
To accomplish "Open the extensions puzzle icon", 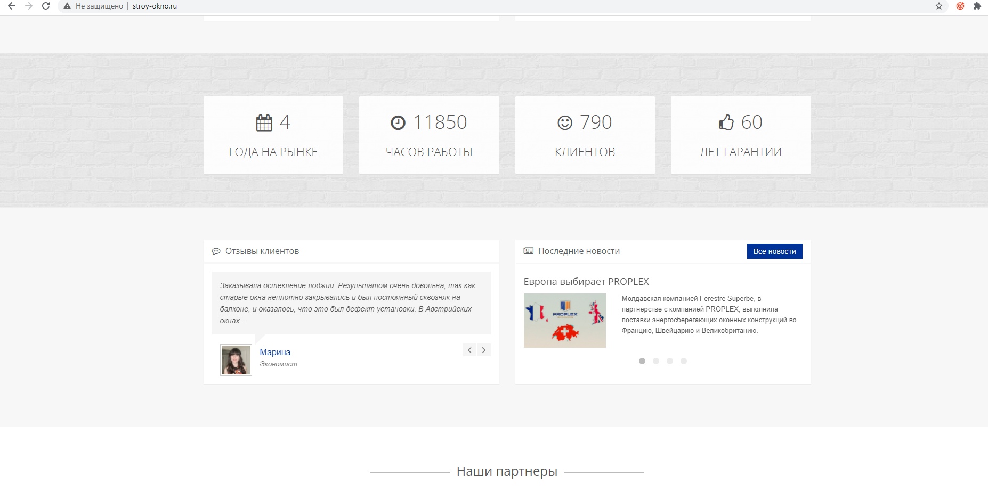I will tap(977, 6).
